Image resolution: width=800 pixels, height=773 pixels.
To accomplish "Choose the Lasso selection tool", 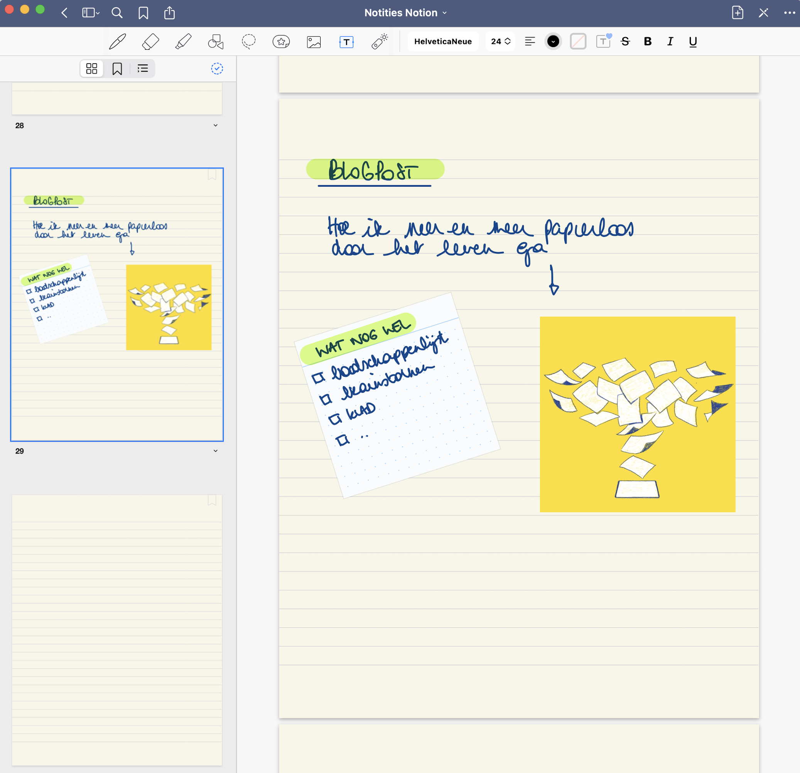I will [248, 41].
